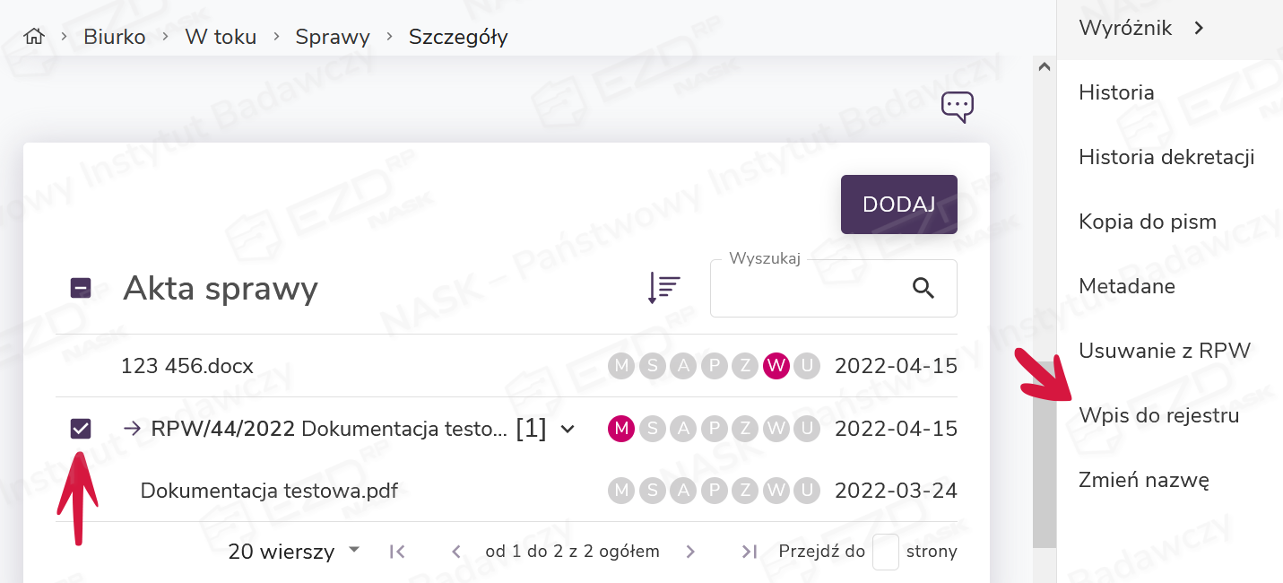
Task: Open Historia dekretacji from side menu
Action: click(x=1166, y=157)
